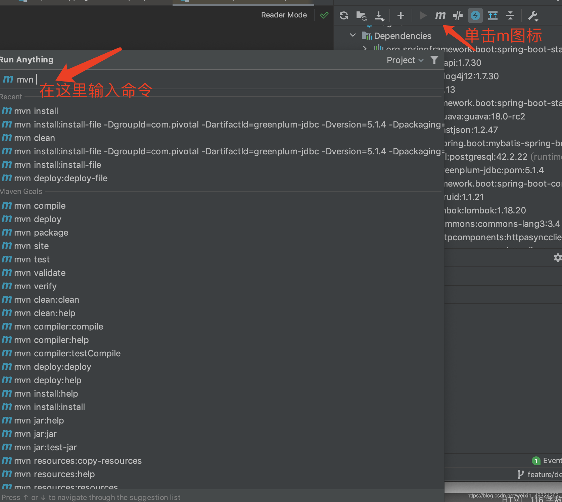Choose mvn validate goal
Viewport: 562px width, 502px height.
click(222, 273)
